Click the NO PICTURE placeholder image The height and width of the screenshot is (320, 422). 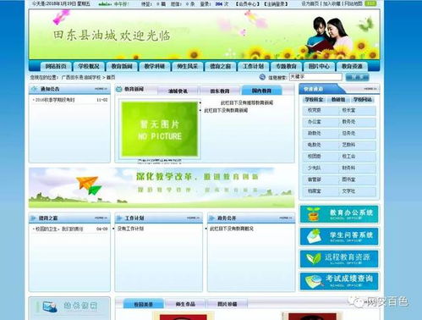(160, 130)
